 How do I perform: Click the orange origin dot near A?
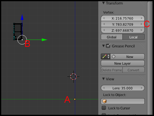pos(75,99)
